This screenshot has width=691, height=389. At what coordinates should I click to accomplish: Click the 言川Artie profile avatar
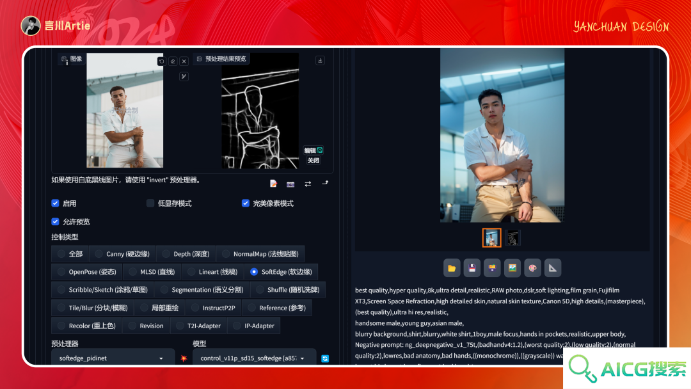(x=31, y=26)
